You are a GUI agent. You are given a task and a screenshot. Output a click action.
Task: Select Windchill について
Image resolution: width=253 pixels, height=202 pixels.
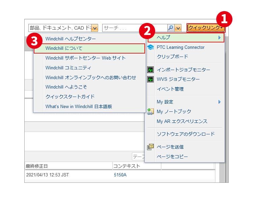89,48
